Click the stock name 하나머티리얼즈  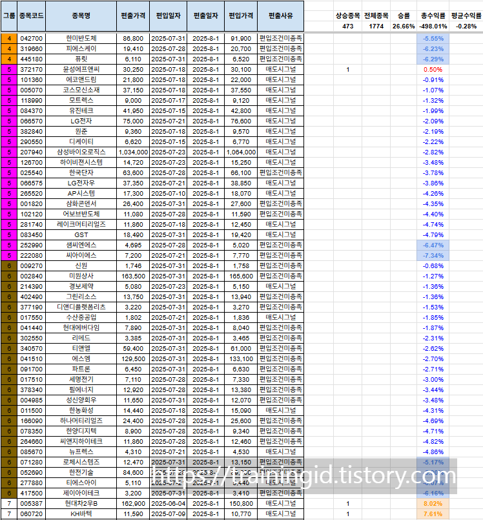[x=81, y=421]
